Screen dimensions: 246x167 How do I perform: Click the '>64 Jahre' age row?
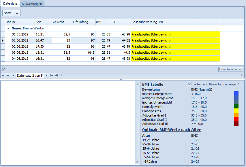149,162
